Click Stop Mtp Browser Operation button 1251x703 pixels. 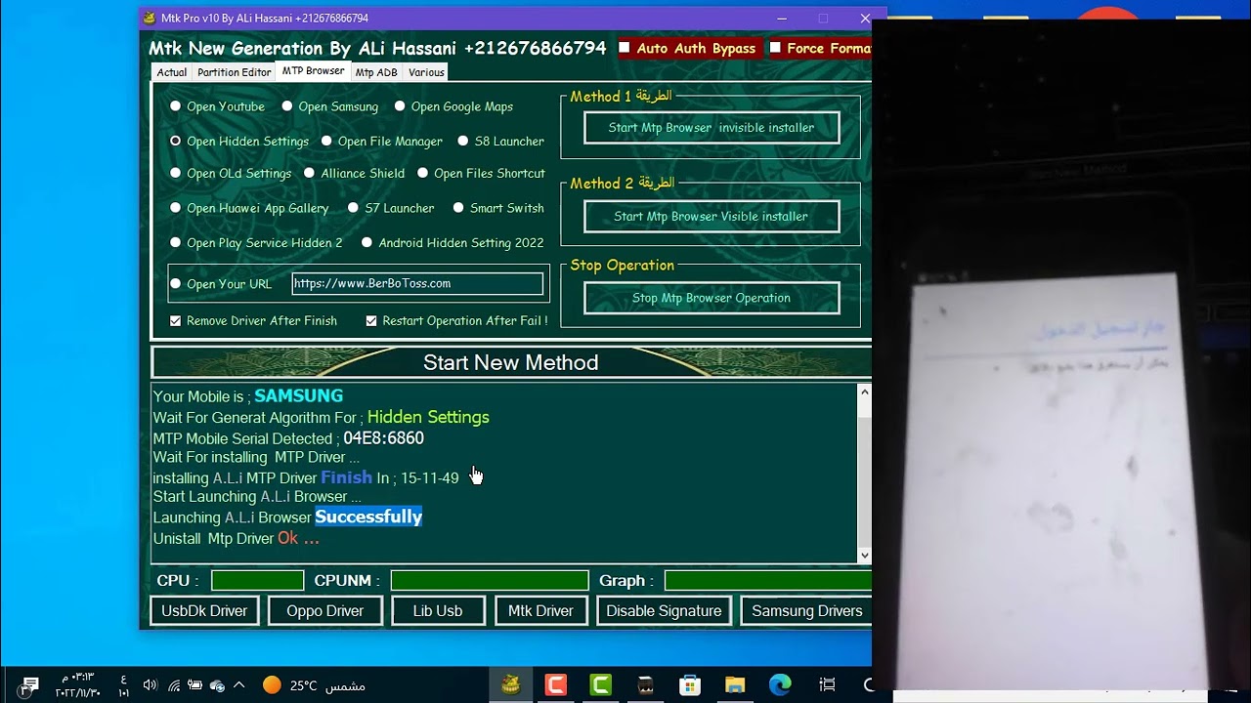[x=712, y=299]
